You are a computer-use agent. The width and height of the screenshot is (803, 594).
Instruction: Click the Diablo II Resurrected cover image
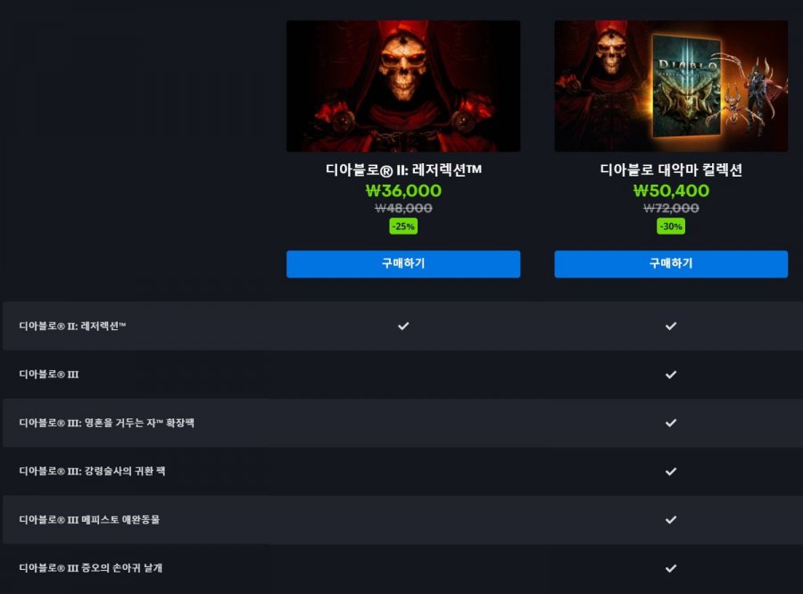(403, 86)
